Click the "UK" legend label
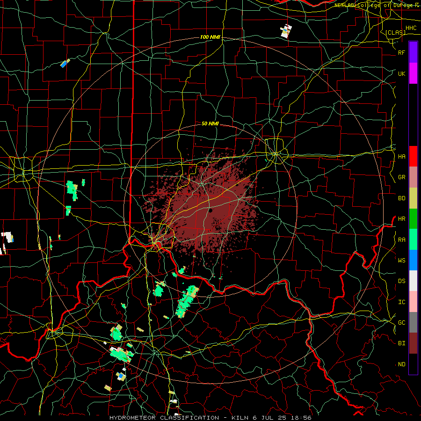This screenshot has height=421, width=421. click(401, 73)
